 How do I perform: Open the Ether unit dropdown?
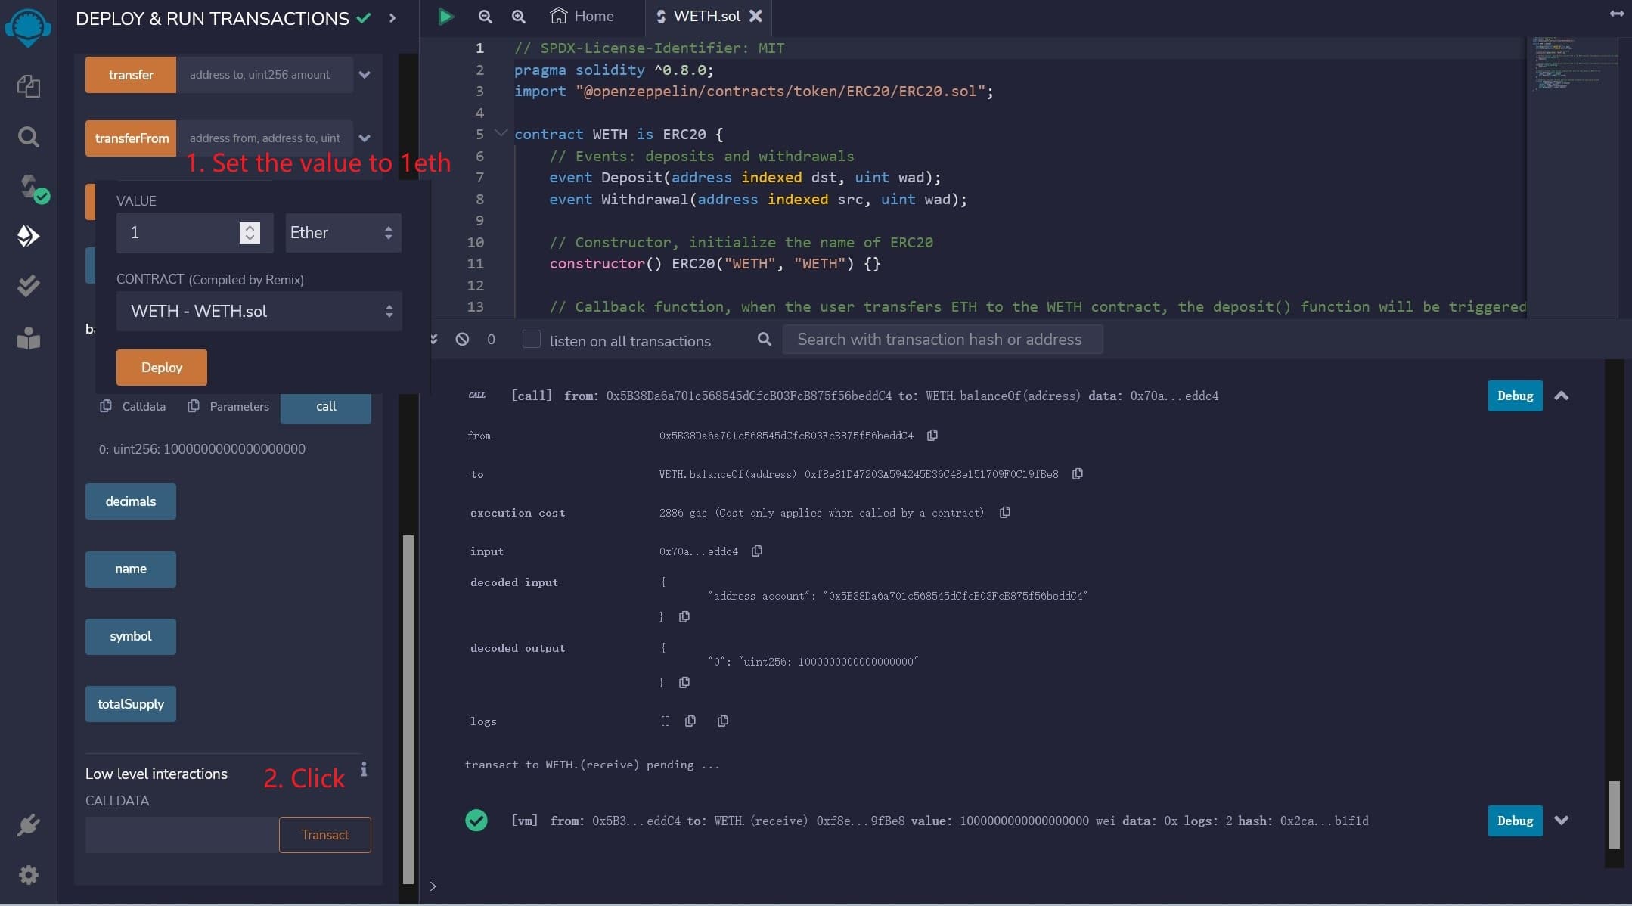343,233
